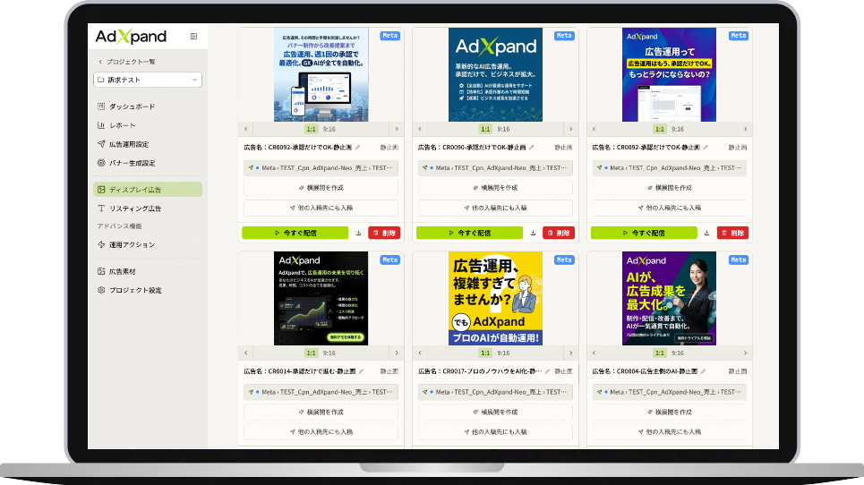Select the 1:1 ratio on the CR0004 card
Viewport: 864px width, 485px height.
pos(660,353)
